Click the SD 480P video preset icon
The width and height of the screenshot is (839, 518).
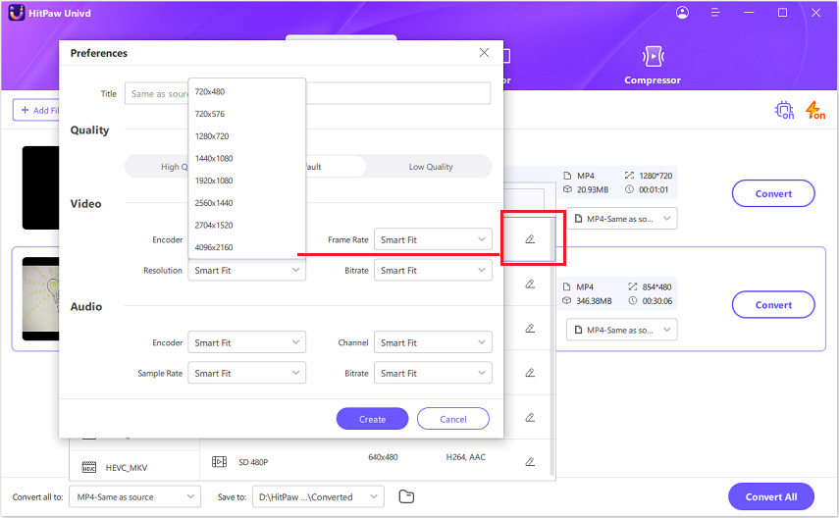click(x=220, y=461)
